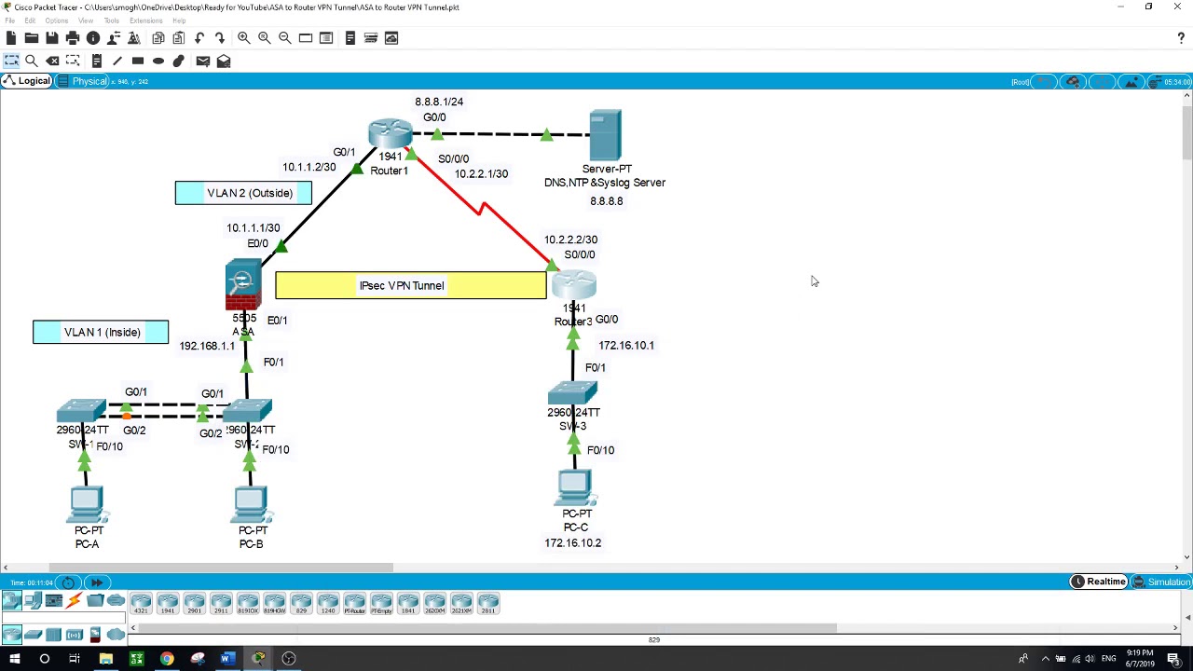The height and width of the screenshot is (671, 1193).
Task: Create new cluster button
Action: (1073, 81)
